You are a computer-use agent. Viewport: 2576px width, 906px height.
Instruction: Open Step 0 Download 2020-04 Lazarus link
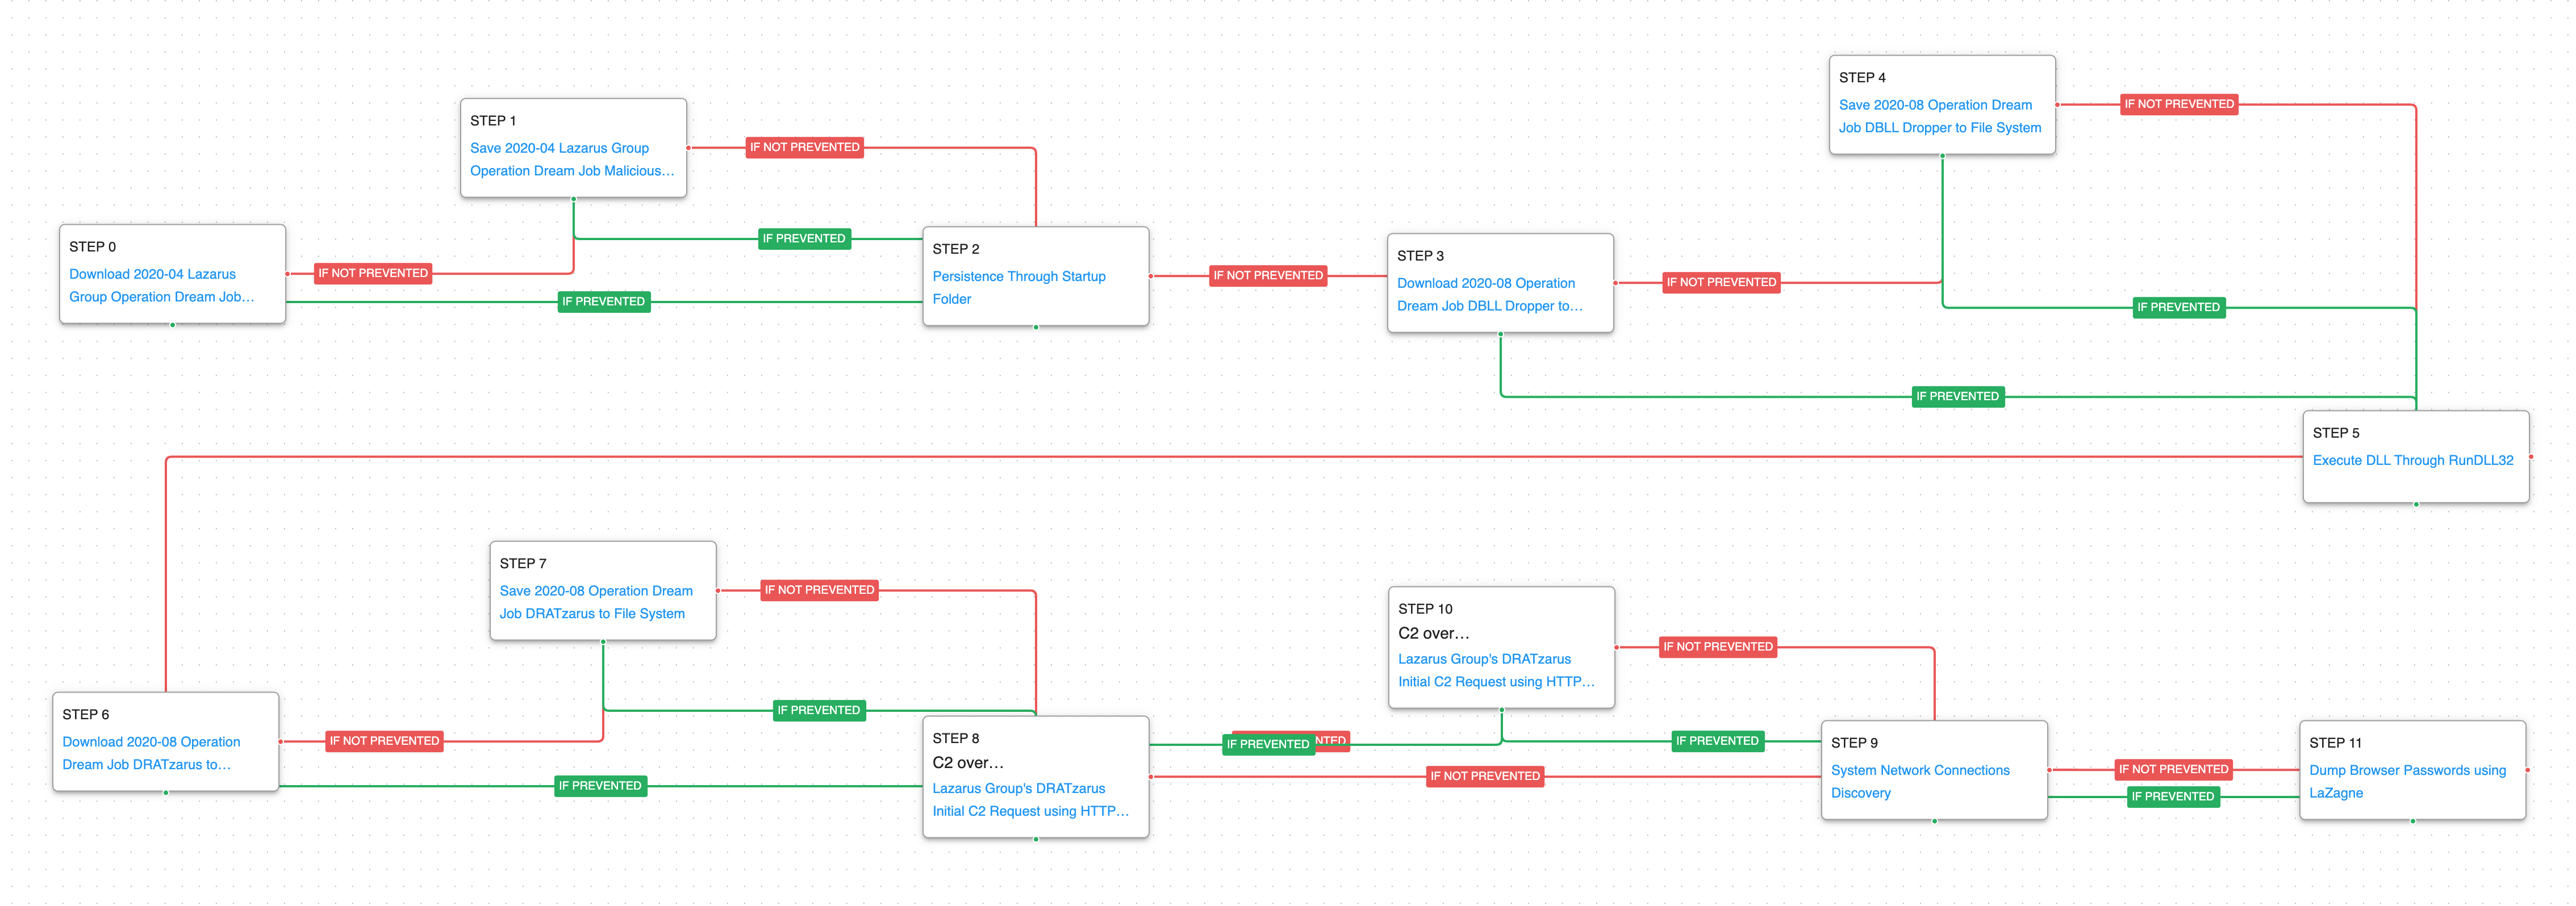(153, 274)
